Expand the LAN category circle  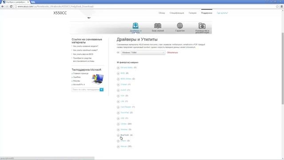(118, 101)
